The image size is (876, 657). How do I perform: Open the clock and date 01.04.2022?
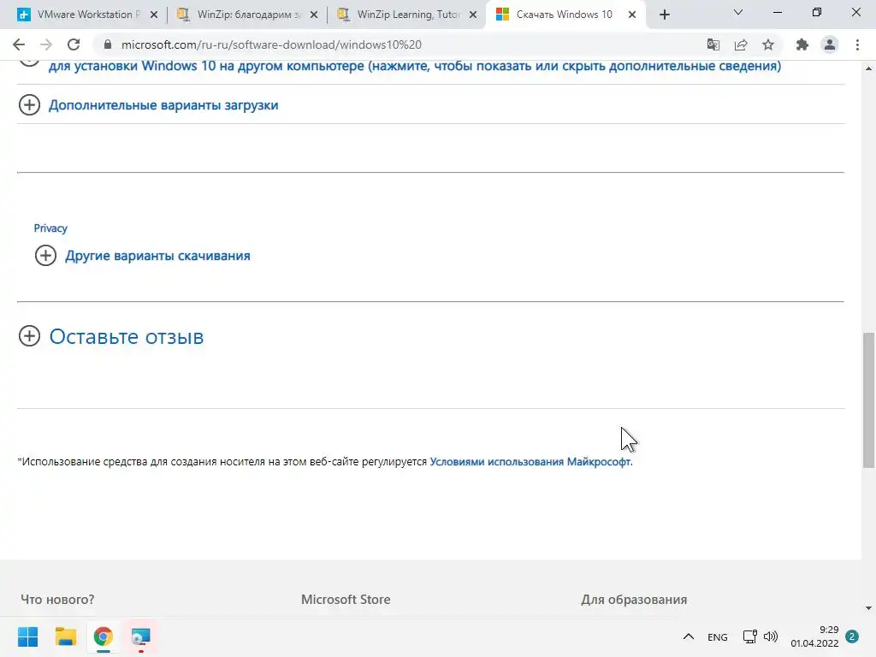pos(814,636)
